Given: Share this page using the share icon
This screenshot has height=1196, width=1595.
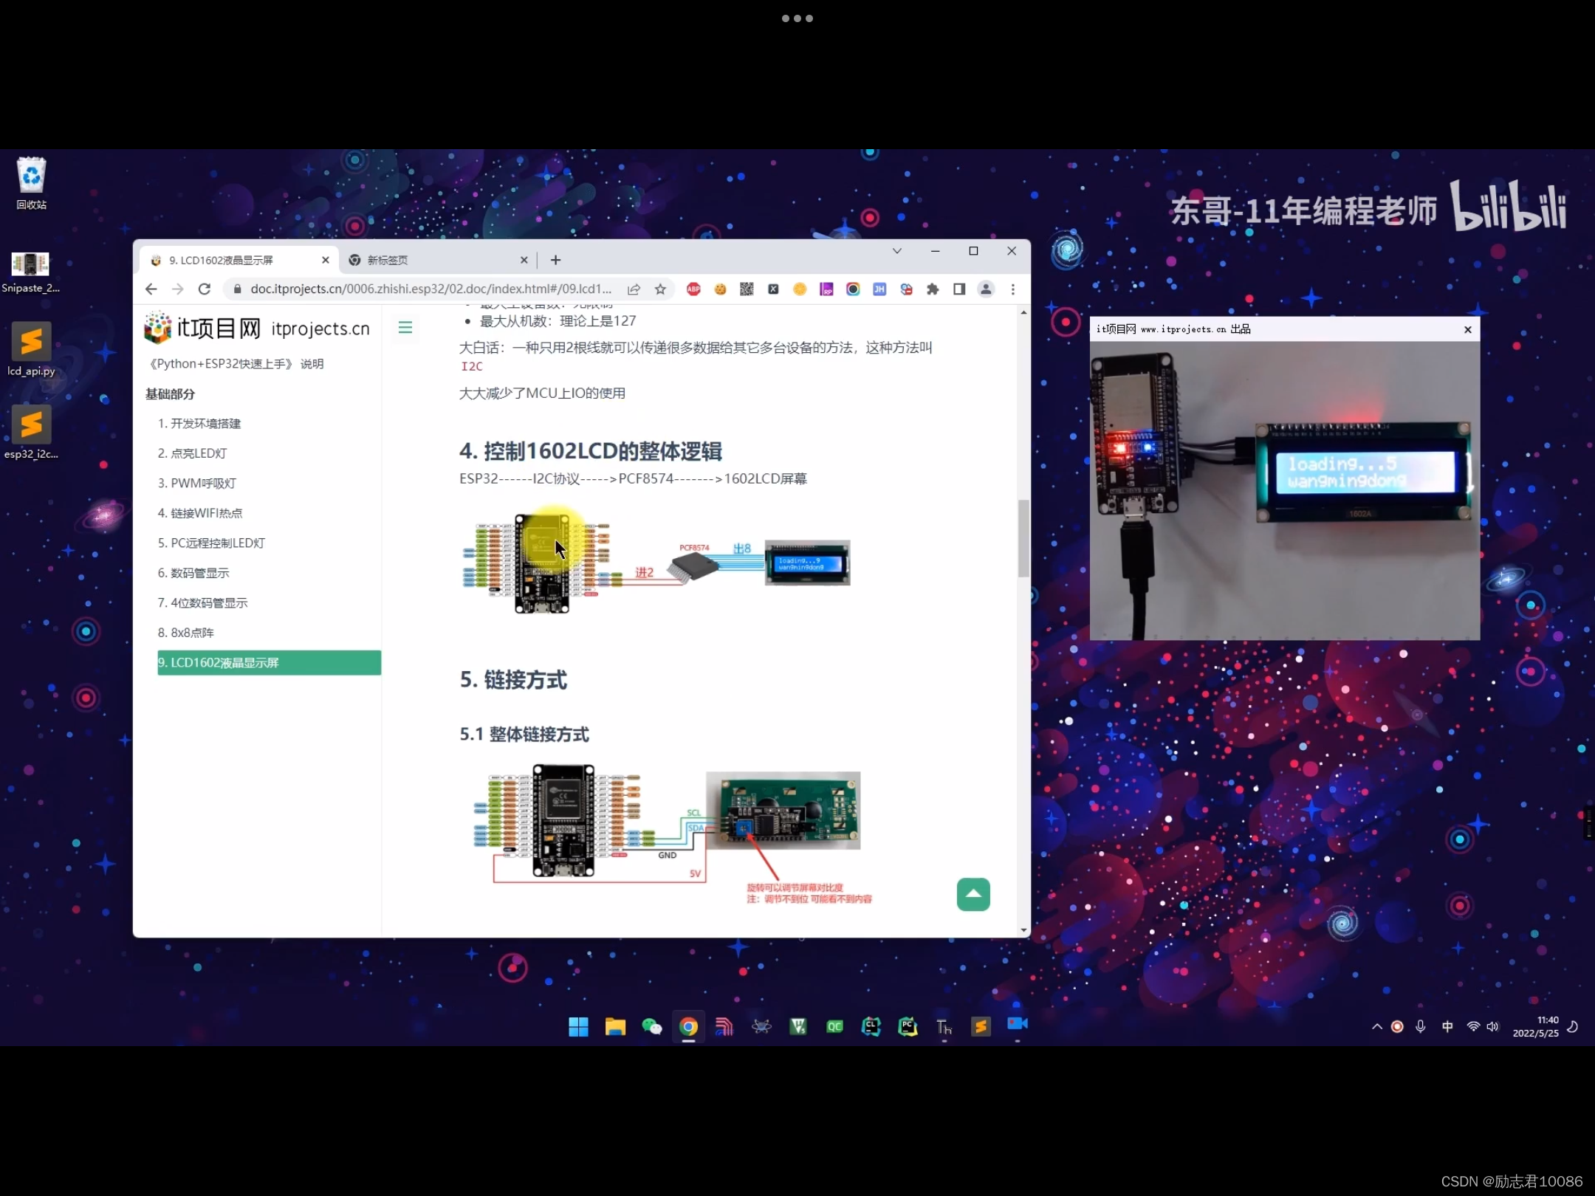Looking at the screenshot, I should point(634,289).
